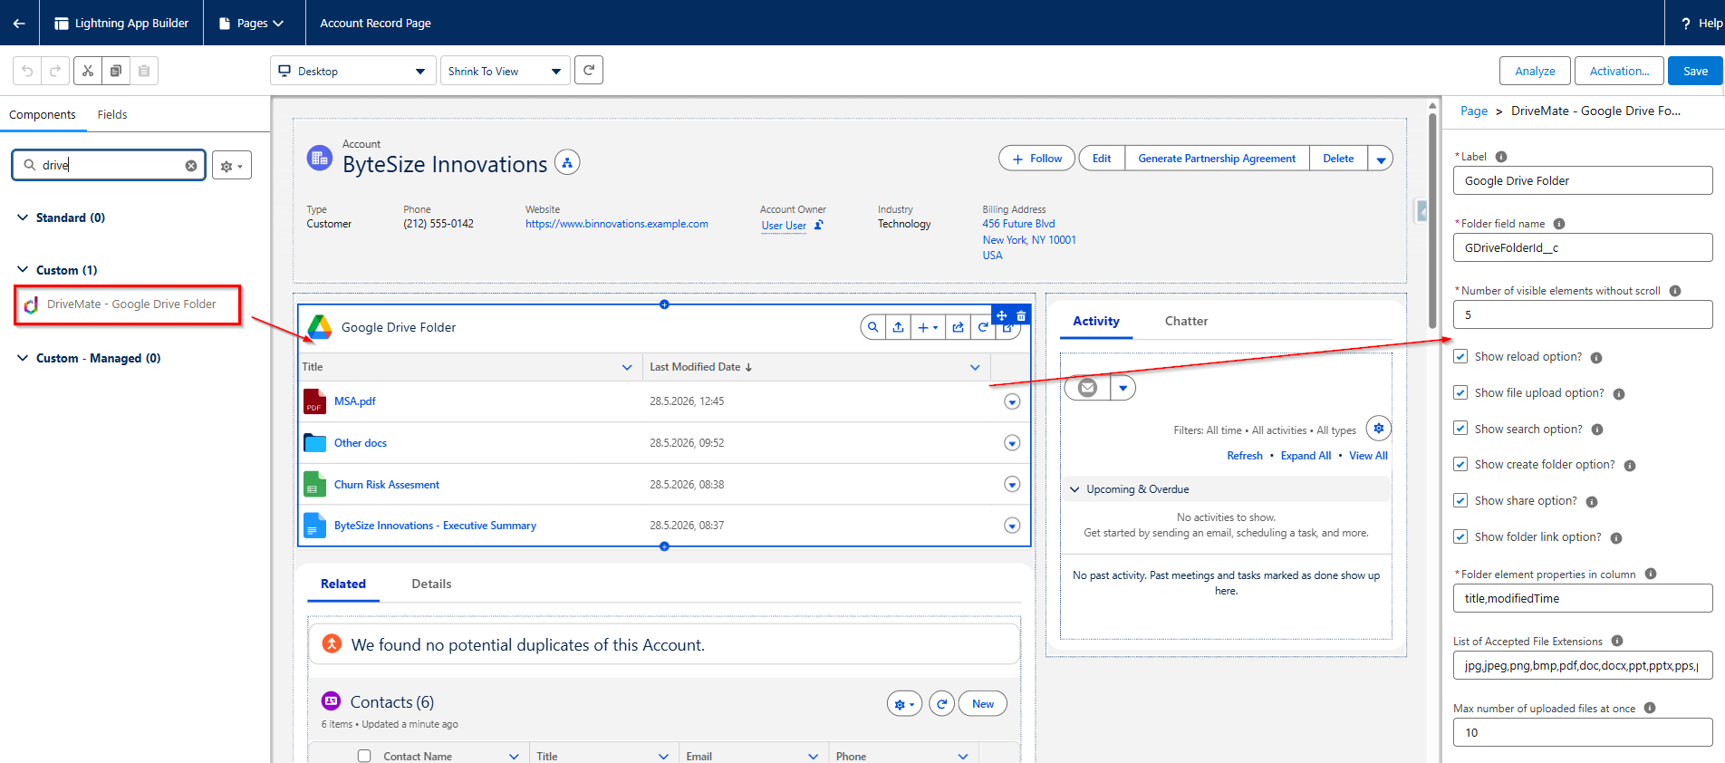Open row actions menu for MSA.pdf
Screen dimensions: 1725x763
point(1012,401)
